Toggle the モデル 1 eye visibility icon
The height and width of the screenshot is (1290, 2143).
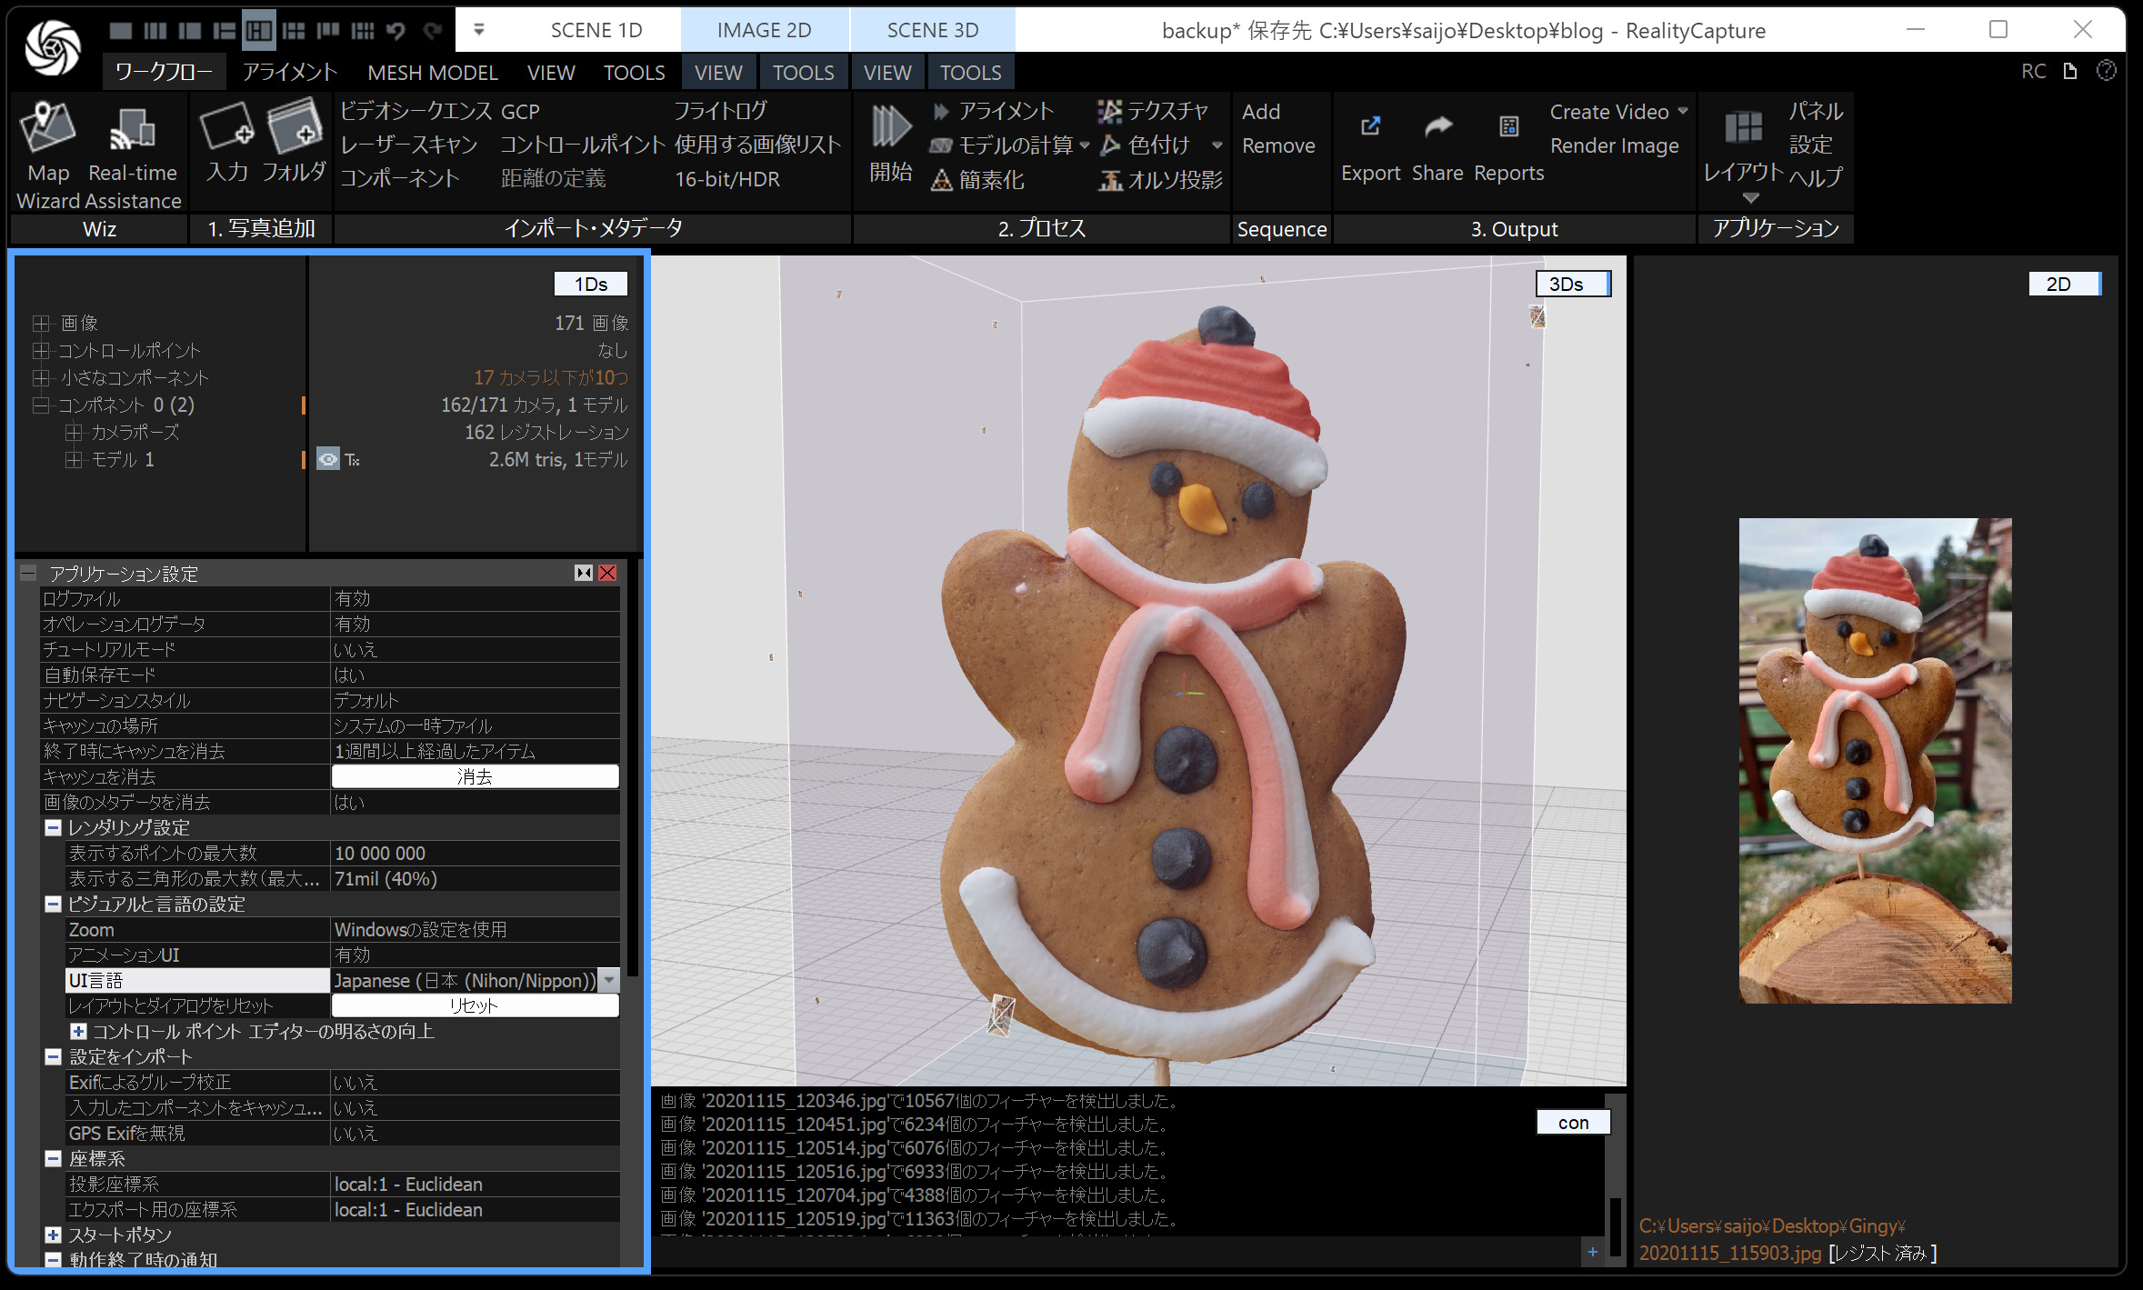(327, 459)
